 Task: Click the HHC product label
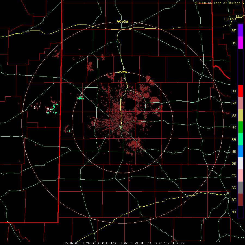pyautogui.click(x=239, y=16)
